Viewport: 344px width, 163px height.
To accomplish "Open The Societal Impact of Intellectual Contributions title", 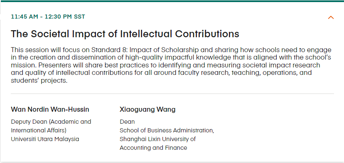I will [125, 34].
